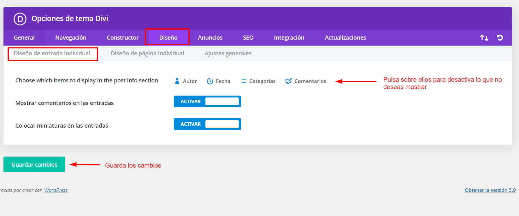
Task: Toggle the Categorías post info item
Action: click(x=258, y=81)
